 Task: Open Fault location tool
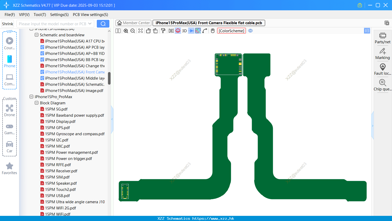pos(383,70)
